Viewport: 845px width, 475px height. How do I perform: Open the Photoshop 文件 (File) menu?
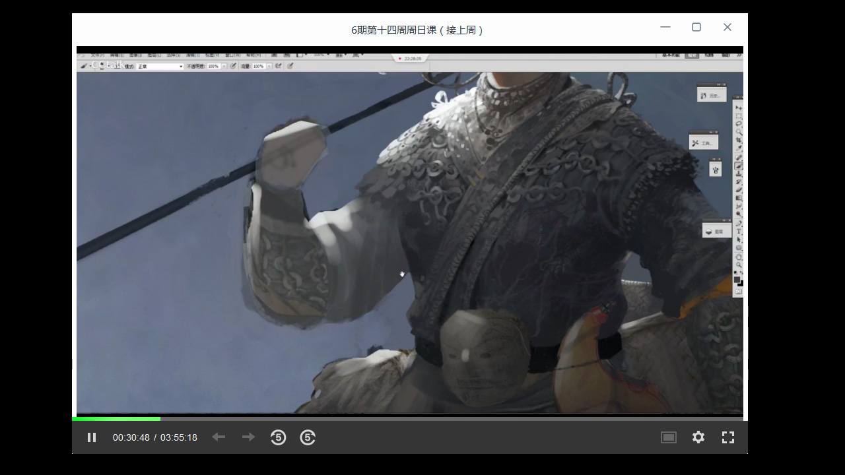pos(96,55)
